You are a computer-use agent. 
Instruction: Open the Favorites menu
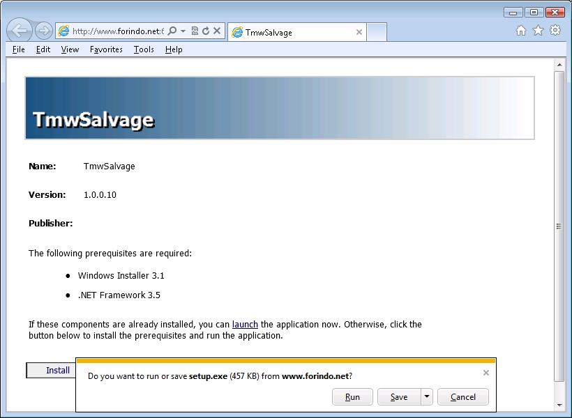pyautogui.click(x=106, y=49)
